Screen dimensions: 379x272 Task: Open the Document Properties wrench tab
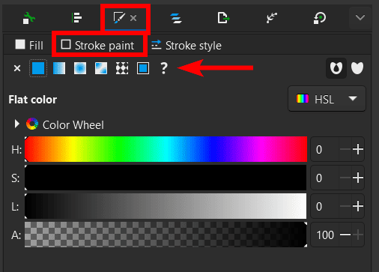[28, 18]
